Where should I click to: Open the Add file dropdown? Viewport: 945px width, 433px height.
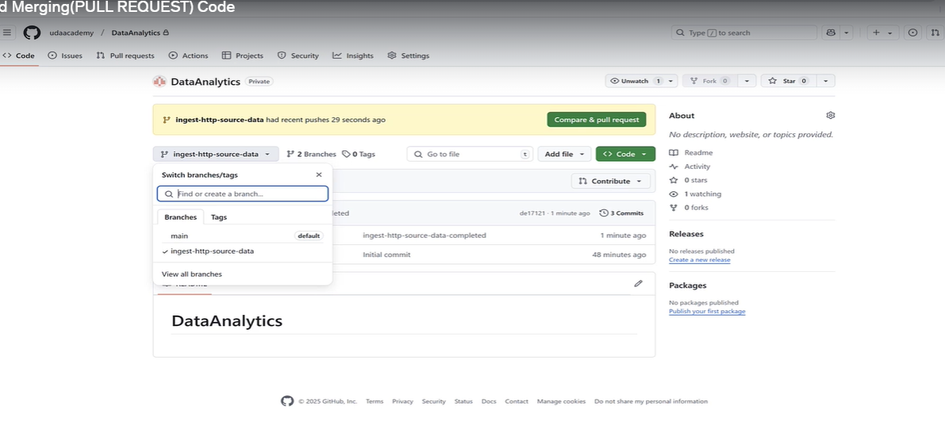[564, 154]
